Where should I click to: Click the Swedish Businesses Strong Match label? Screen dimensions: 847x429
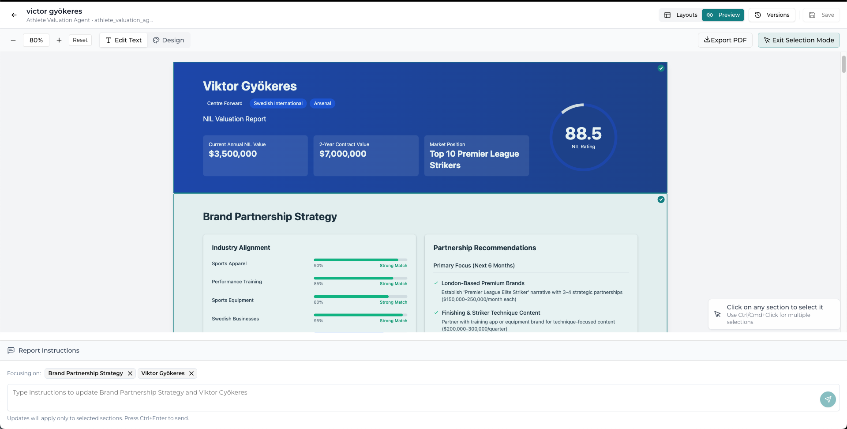(394, 321)
